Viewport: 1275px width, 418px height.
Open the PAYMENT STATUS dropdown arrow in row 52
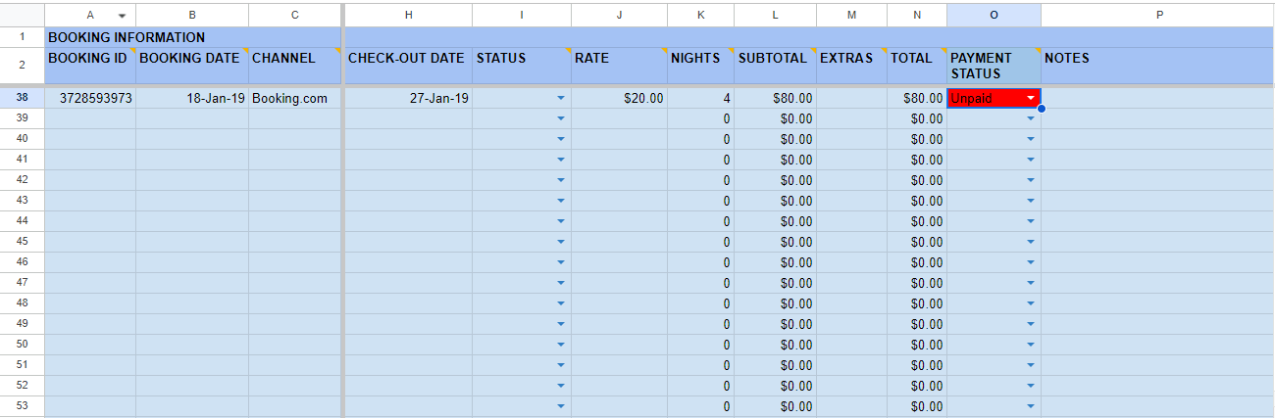coord(1031,386)
